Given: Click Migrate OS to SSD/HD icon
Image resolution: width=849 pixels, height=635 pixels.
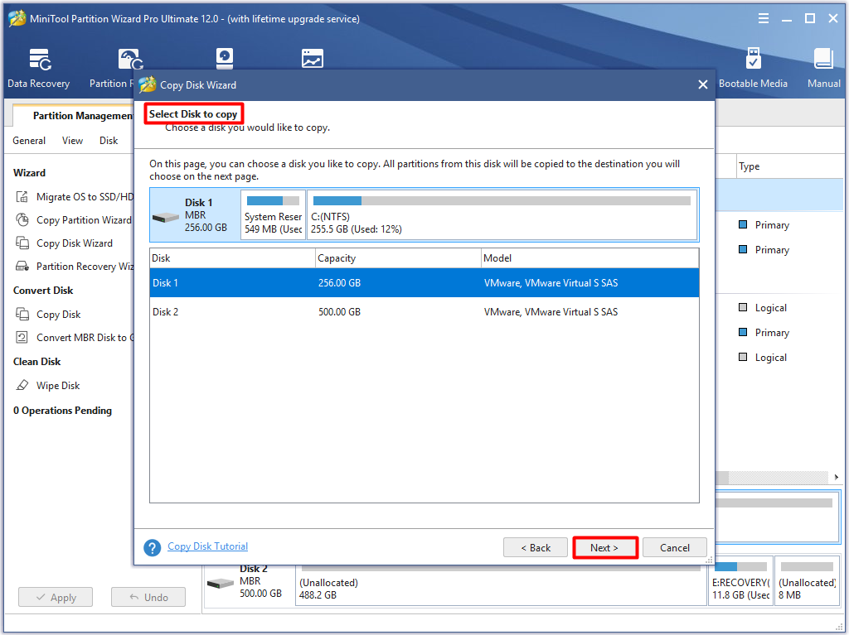Looking at the screenshot, I should 22,196.
